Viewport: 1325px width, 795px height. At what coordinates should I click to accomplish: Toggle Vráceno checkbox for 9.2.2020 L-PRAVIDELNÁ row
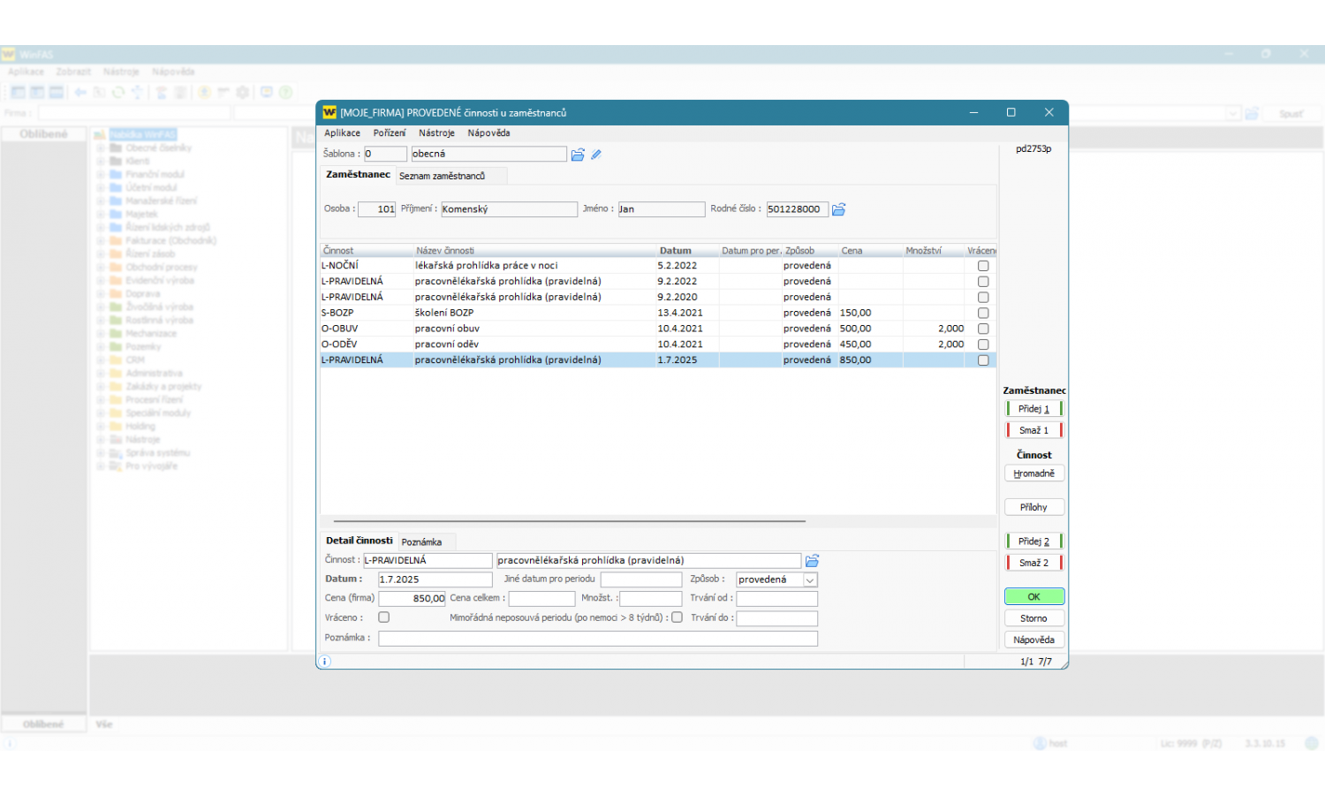tap(983, 298)
